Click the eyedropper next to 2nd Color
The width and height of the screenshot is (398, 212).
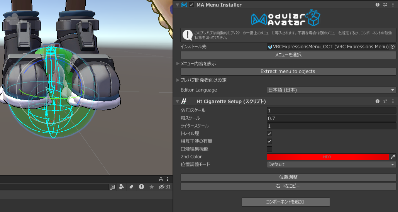(393, 157)
